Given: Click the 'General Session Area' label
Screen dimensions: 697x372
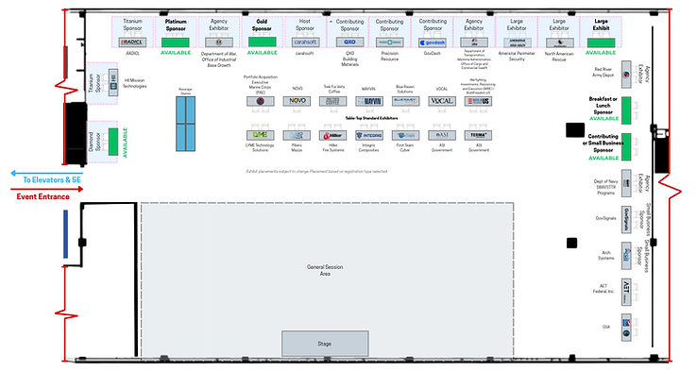Looking at the screenshot, I should pos(325,270).
